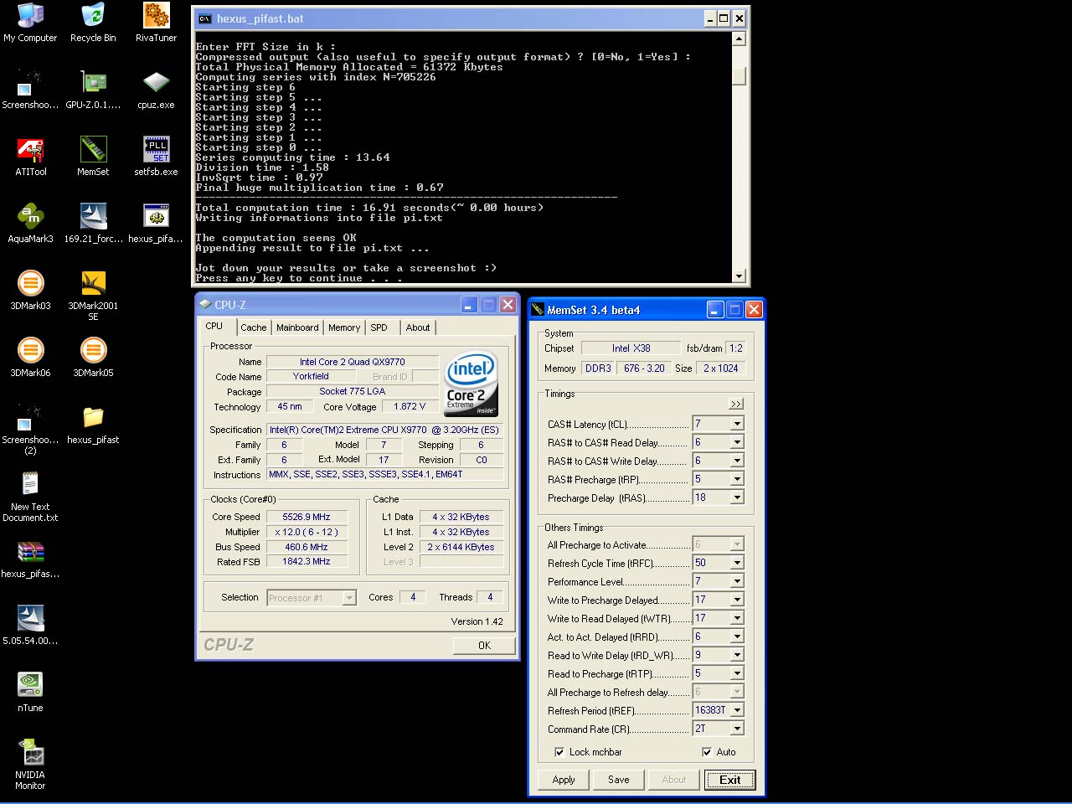The image size is (1072, 804).
Task: Launch the RivaTuner desktop shortcut
Action: pos(156,23)
